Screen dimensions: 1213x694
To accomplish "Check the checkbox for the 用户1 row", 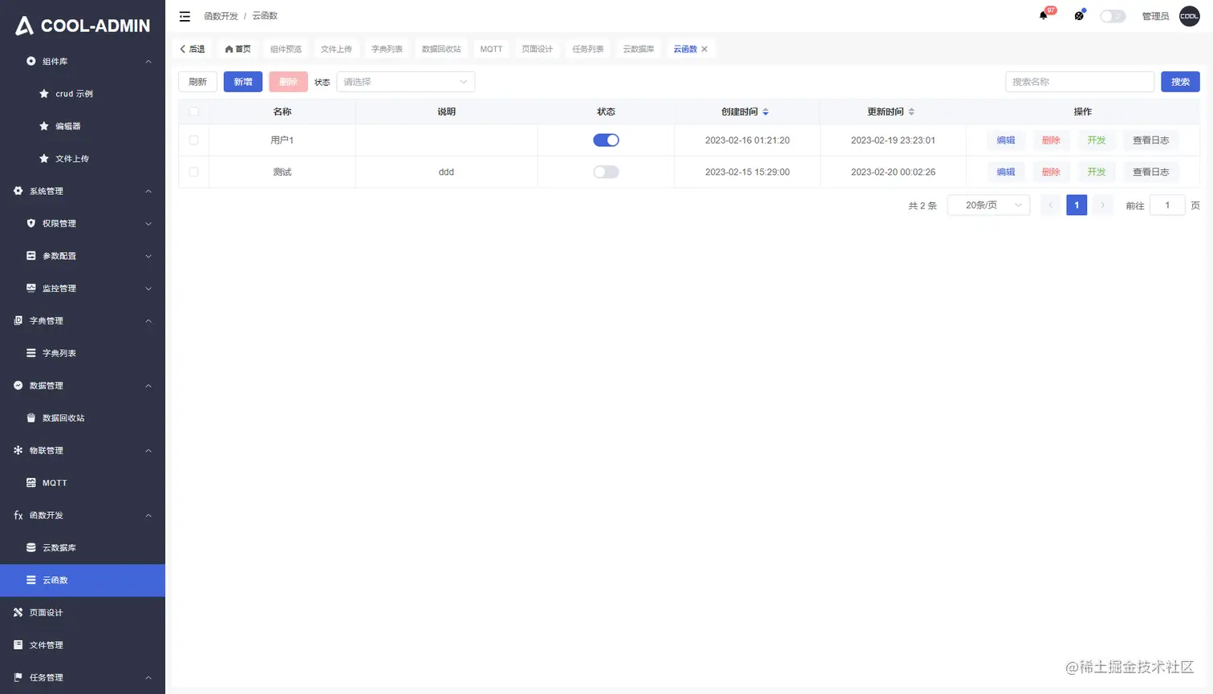I will click(x=193, y=140).
